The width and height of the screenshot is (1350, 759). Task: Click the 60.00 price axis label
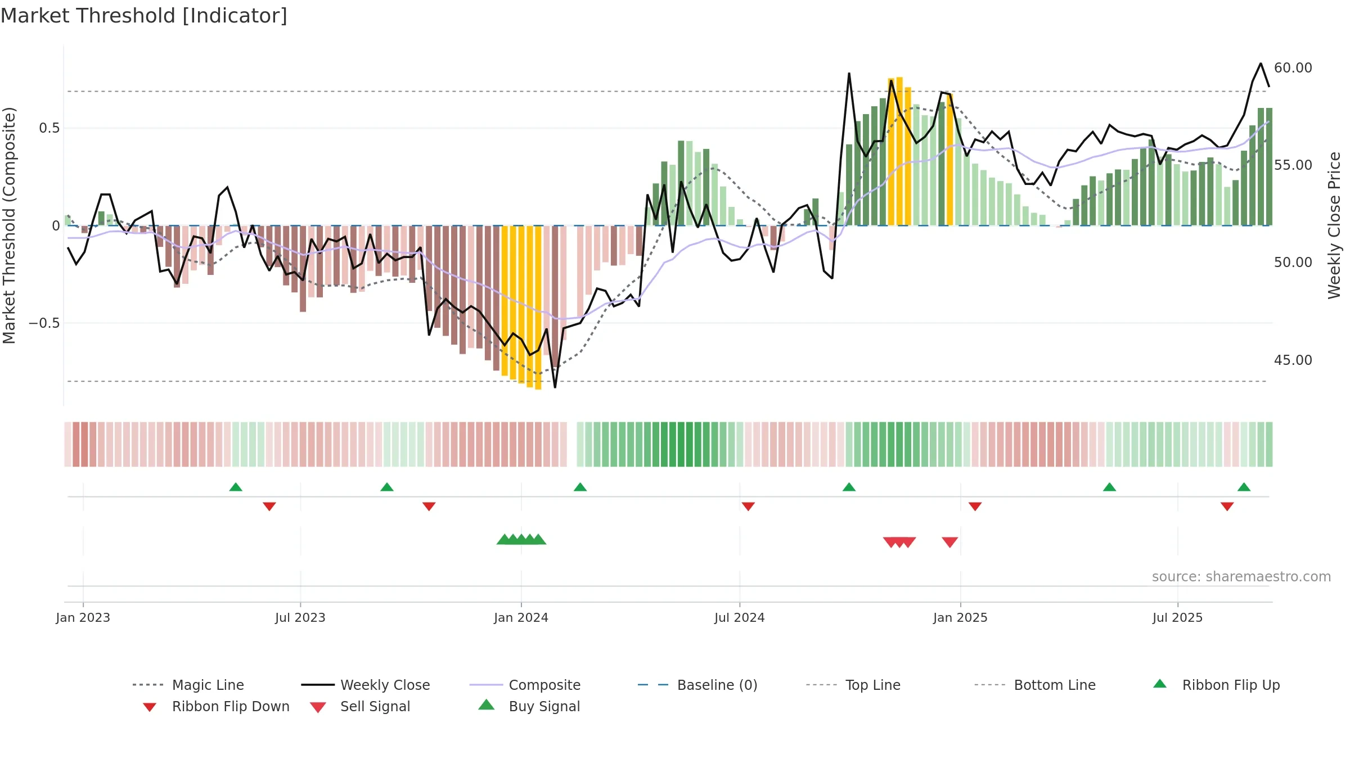(1293, 67)
